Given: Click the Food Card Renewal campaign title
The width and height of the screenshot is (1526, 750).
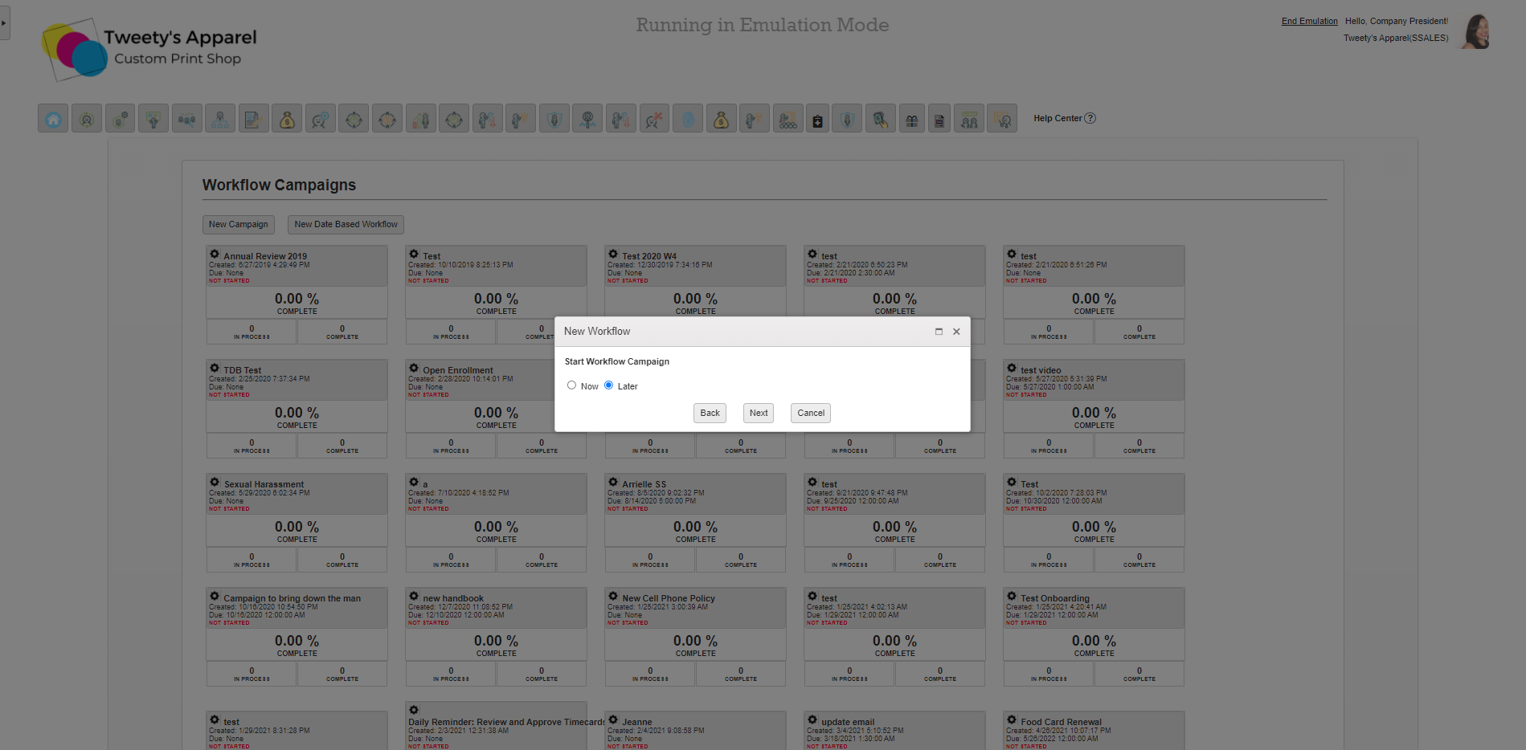Looking at the screenshot, I should point(1061,722).
